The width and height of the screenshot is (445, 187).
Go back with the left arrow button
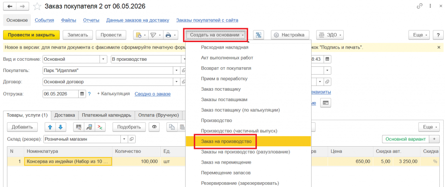click(9, 6)
